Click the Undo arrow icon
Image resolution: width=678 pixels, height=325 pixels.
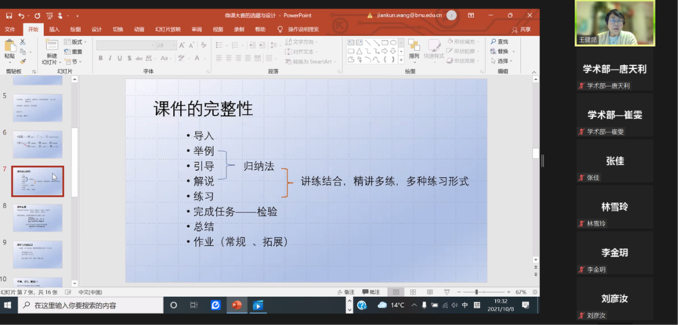(x=21, y=16)
